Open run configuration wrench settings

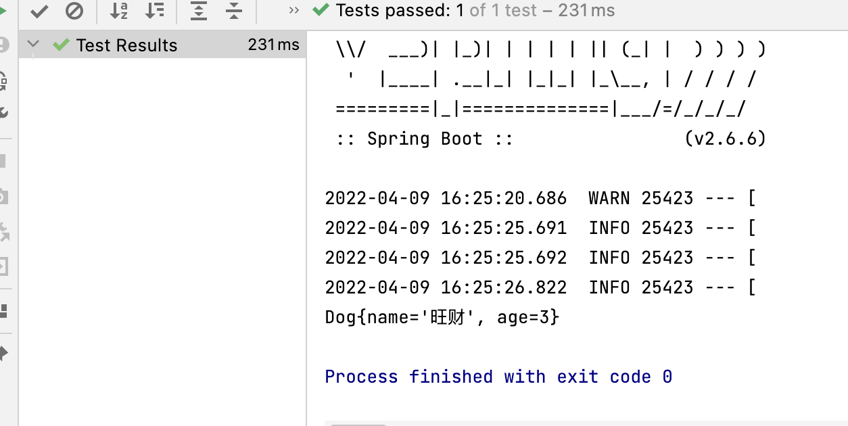[x=3, y=112]
